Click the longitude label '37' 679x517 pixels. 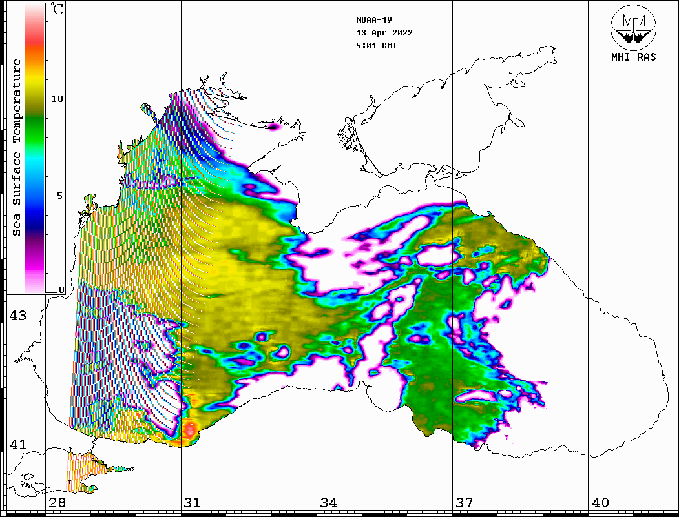pyautogui.click(x=465, y=503)
